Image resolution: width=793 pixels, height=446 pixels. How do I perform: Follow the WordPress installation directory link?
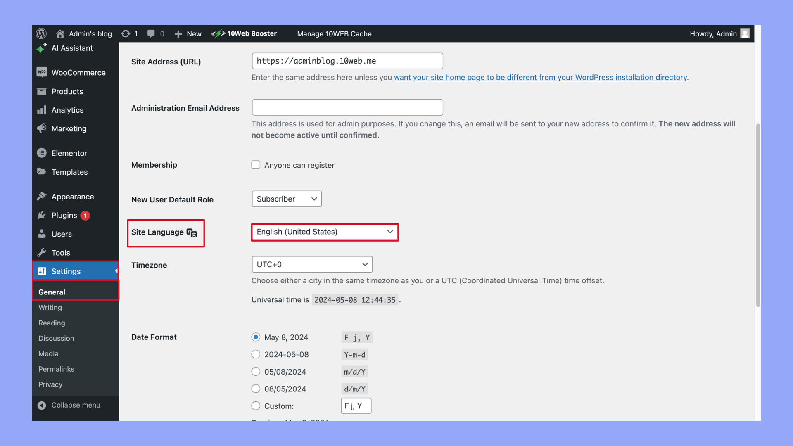click(540, 78)
